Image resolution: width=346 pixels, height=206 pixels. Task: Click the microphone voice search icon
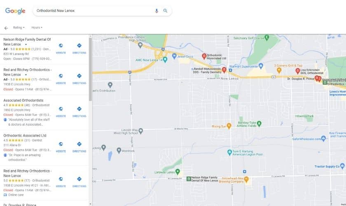pos(157,11)
